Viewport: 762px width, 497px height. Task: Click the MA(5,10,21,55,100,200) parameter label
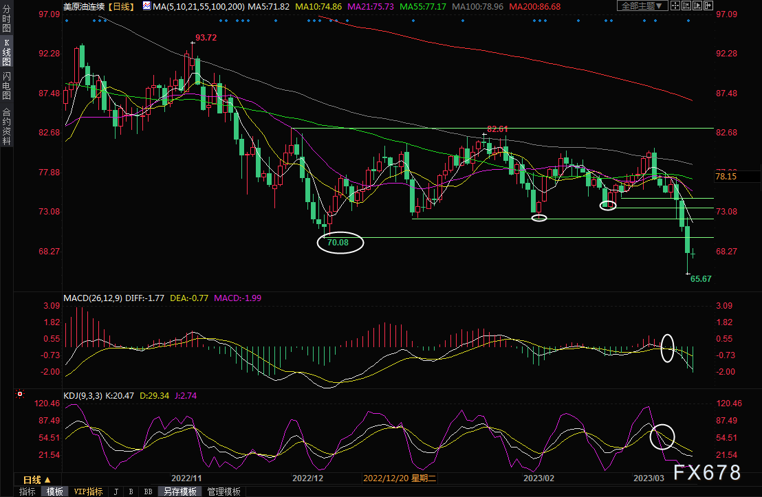[x=198, y=7]
